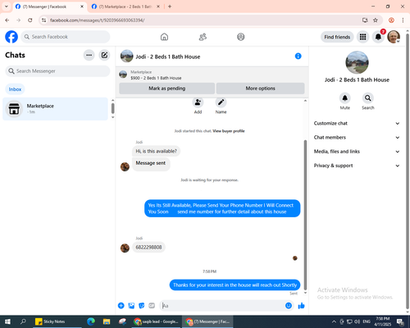Expand Media, files and links section

[357, 152]
